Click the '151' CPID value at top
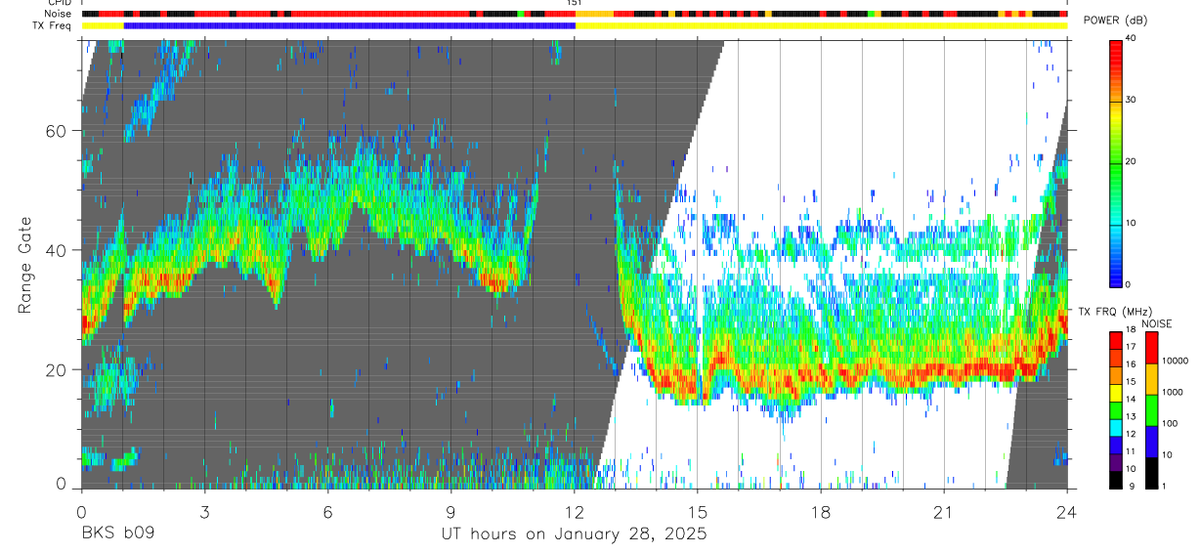Screen dimensions: 1200x554 [575, 3]
